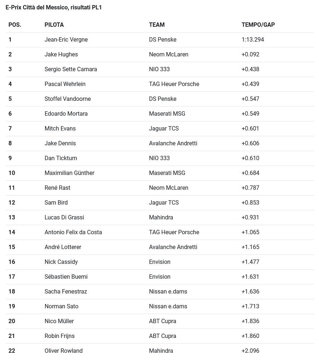Viewport: 319px width, 360px height.
Task: Select ABT Cupra team for Robin Frijns
Action: [x=163, y=336]
